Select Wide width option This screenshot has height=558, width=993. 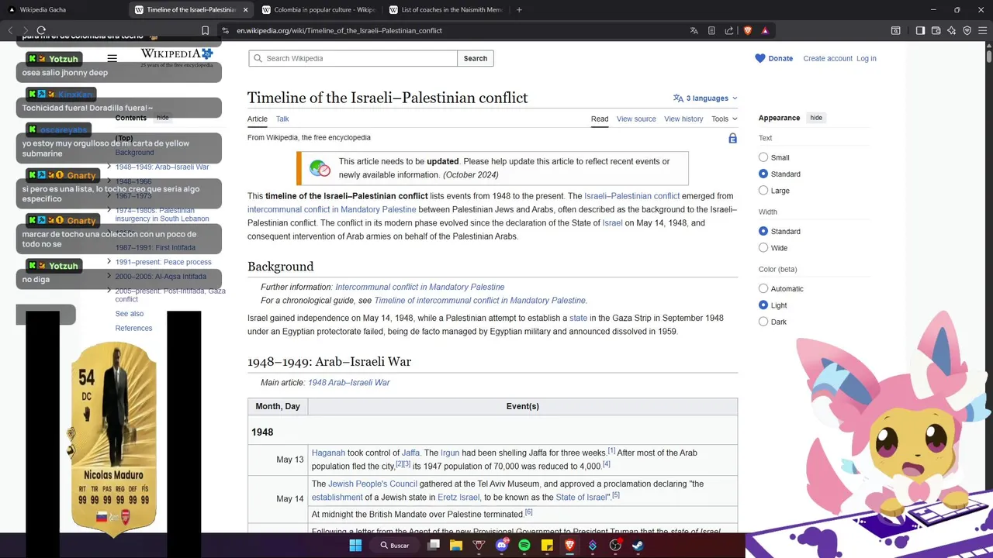click(x=763, y=248)
